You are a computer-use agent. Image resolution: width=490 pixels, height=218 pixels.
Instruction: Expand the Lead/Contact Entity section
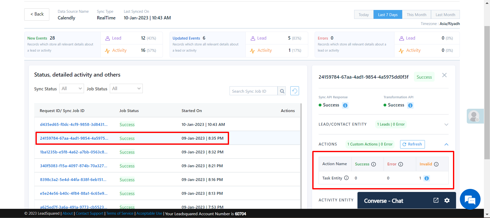pos(446,125)
